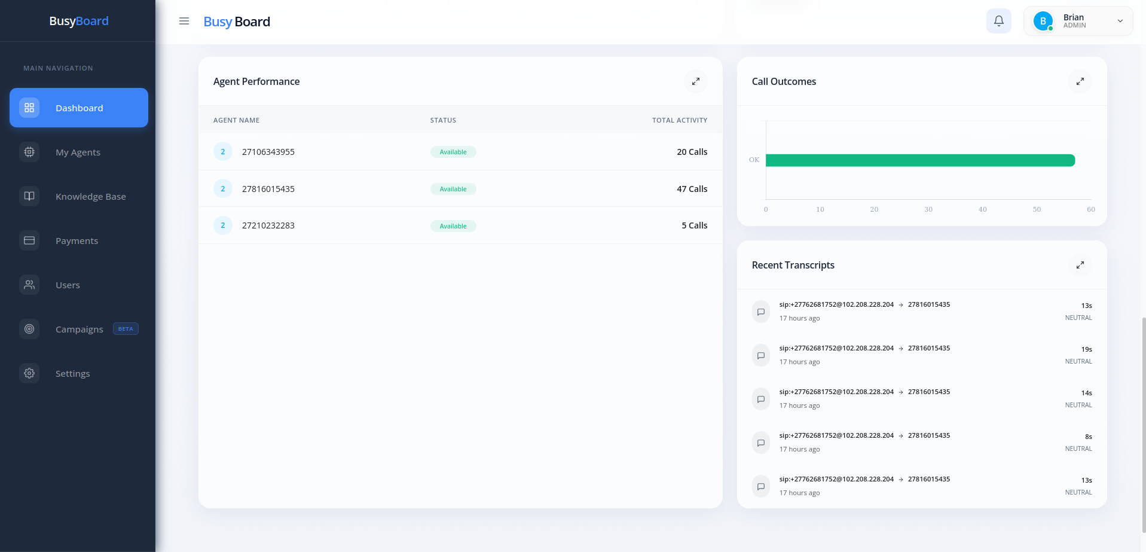1146x552 pixels.
Task: Open Payments page
Action: pos(79,240)
